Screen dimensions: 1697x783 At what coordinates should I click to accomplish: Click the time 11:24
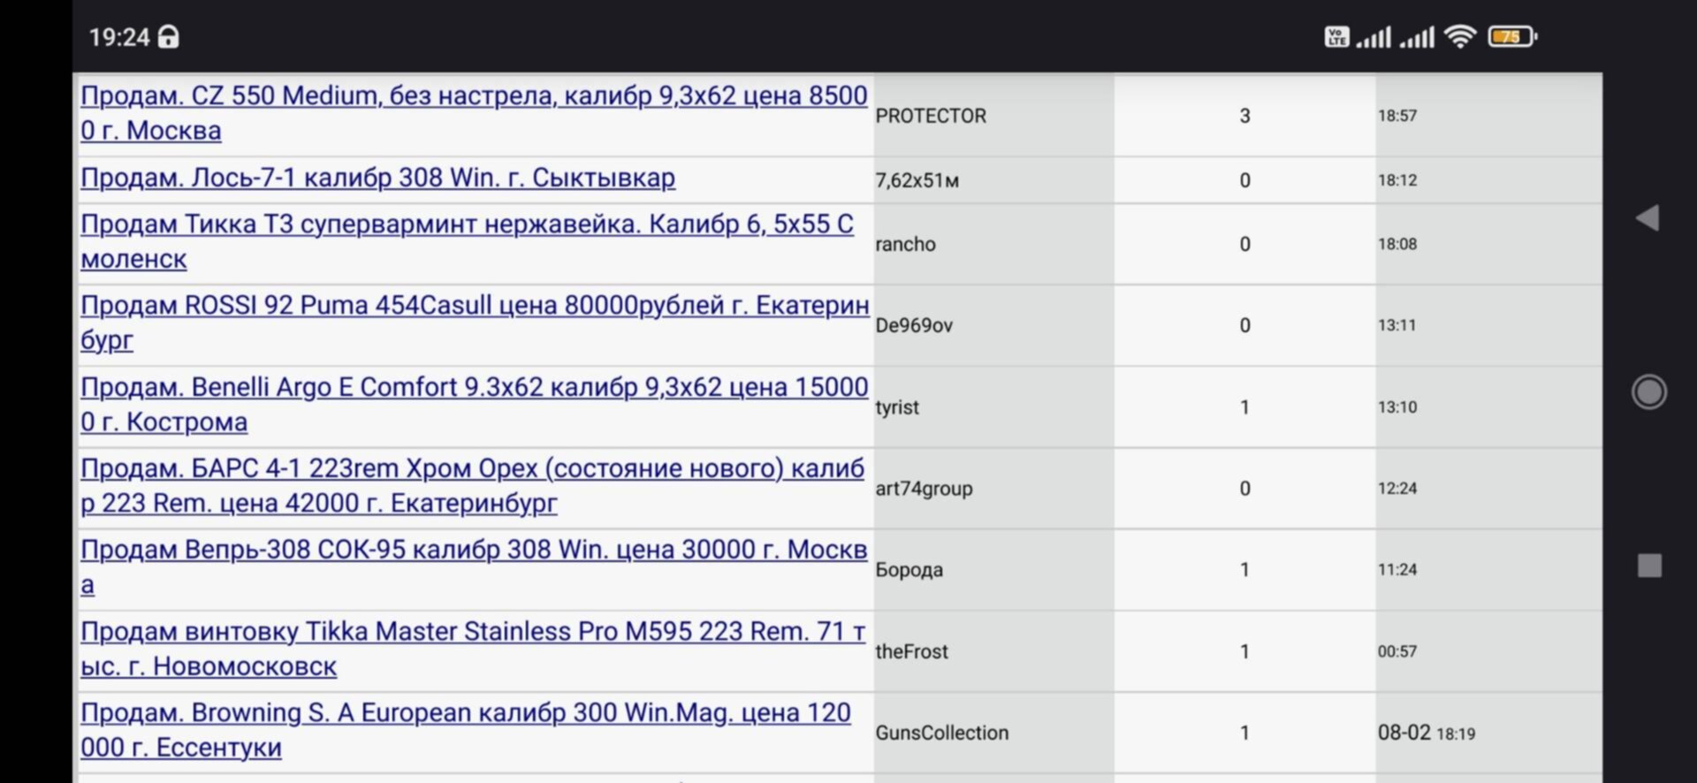coord(1397,570)
